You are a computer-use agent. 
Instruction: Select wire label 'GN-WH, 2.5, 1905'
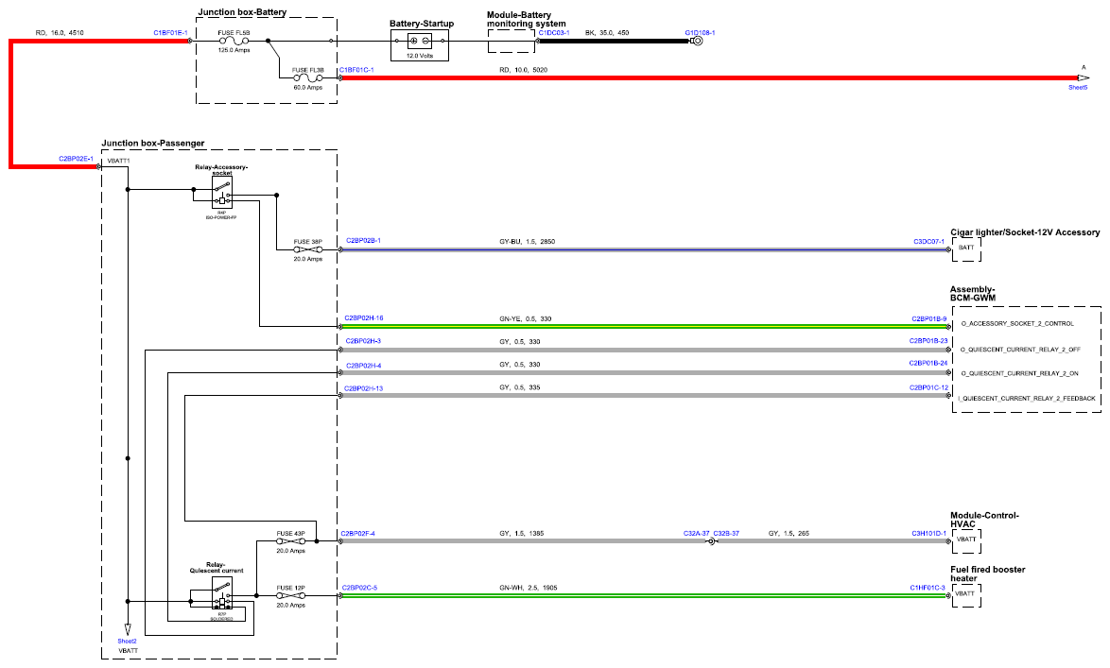(529, 588)
